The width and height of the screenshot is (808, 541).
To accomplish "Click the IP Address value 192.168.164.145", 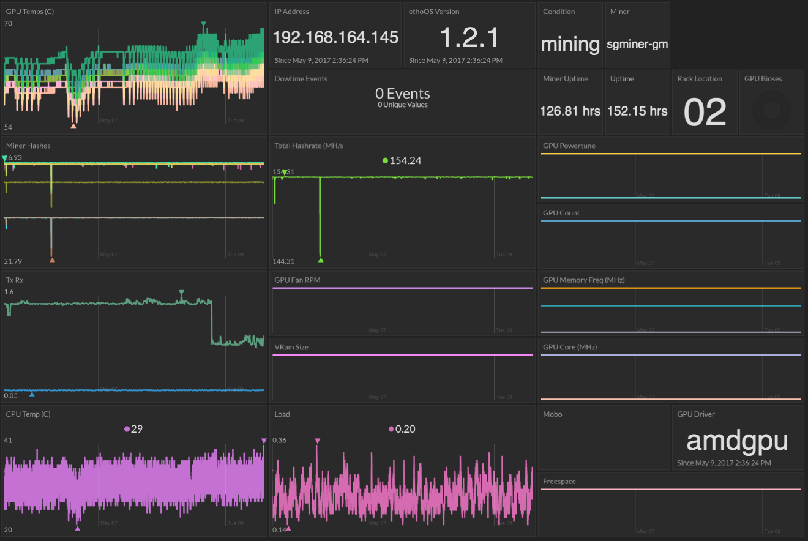I will pos(335,37).
